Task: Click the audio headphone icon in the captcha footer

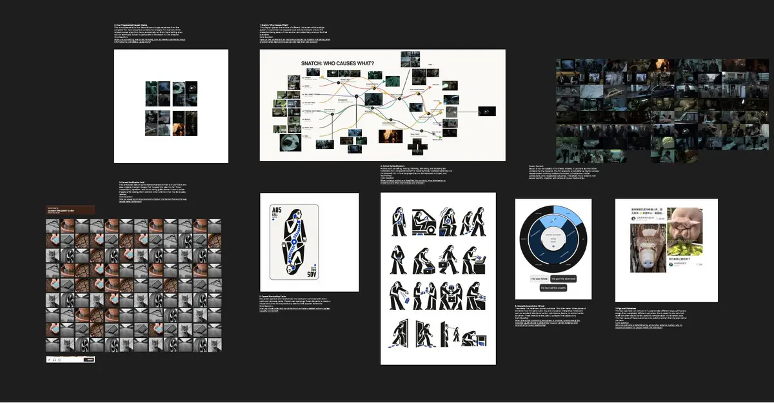Action: 54,360
